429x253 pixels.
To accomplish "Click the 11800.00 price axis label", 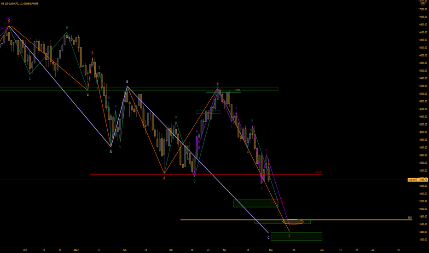I will point(423,217).
